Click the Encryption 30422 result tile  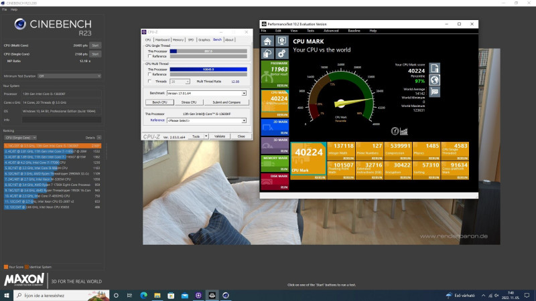pos(398,171)
